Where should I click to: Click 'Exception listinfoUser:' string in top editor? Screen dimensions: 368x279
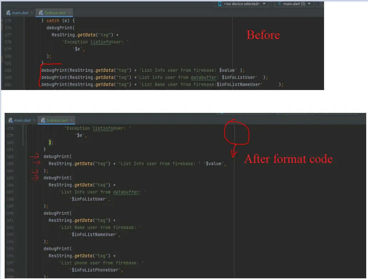[x=95, y=42]
